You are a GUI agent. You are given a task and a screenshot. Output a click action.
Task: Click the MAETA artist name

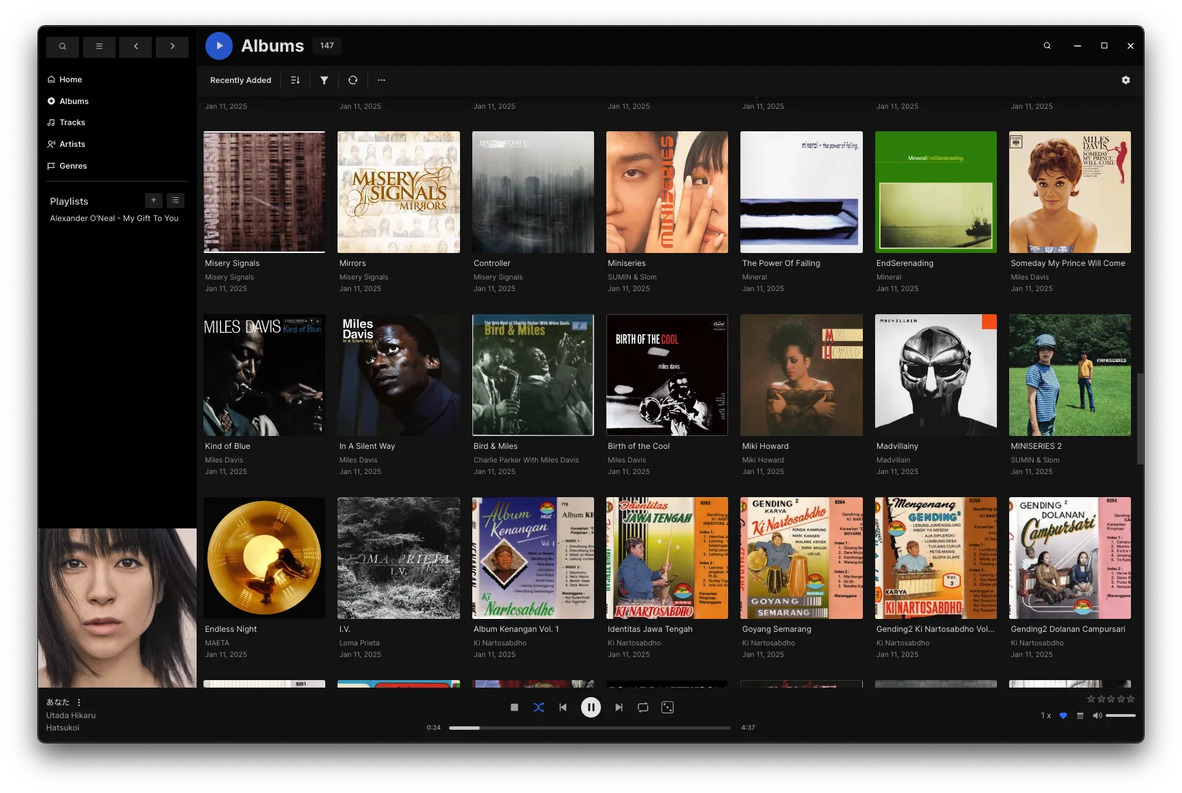(x=217, y=643)
